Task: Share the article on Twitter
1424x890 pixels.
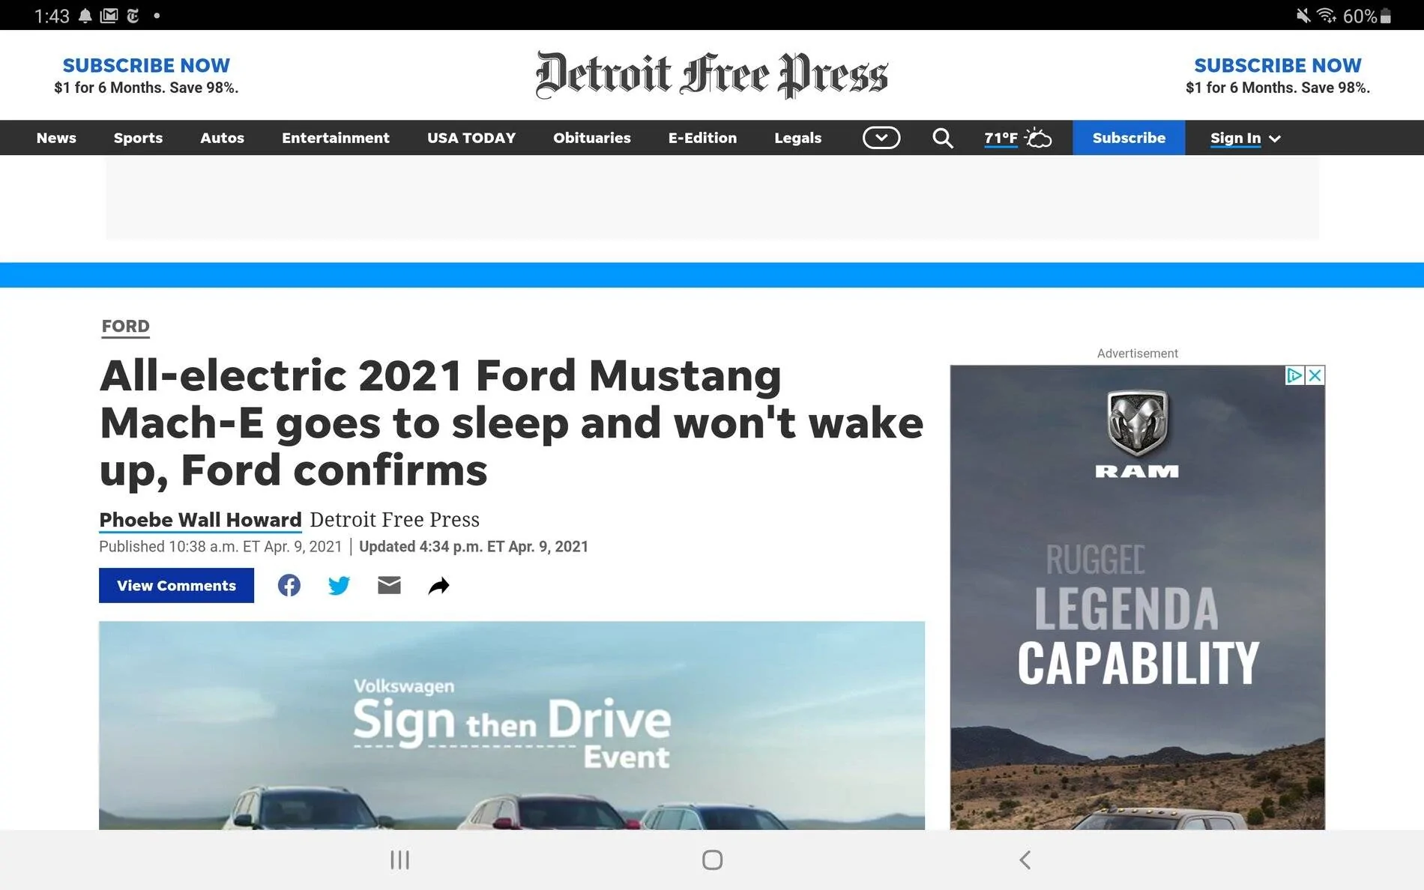Action: tap(339, 585)
